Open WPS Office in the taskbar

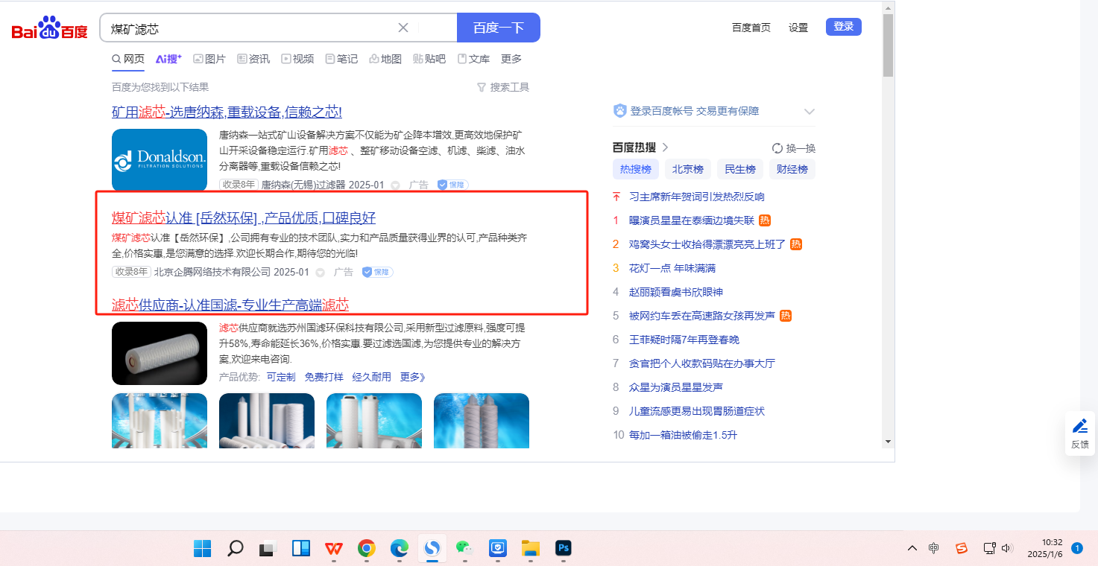[x=334, y=549]
